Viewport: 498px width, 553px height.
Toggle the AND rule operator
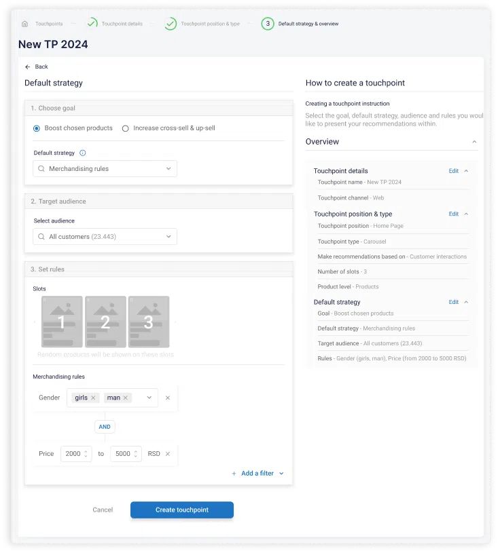pyautogui.click(x=105, y=427)
